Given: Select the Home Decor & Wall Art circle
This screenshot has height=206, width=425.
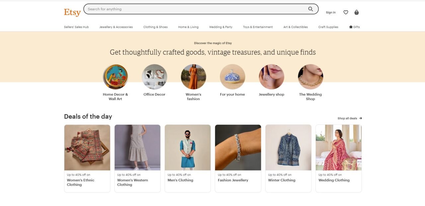Looking at the screenshot, I should pos(115,77).
